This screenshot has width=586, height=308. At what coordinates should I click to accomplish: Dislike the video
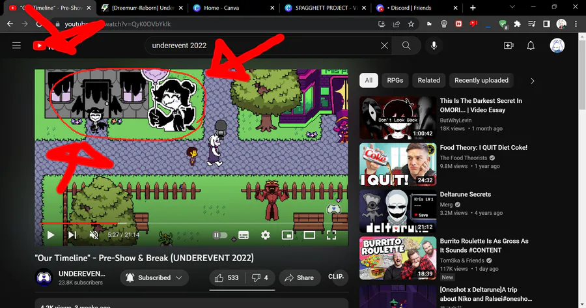pyautogui.click(x=260, y=278)
